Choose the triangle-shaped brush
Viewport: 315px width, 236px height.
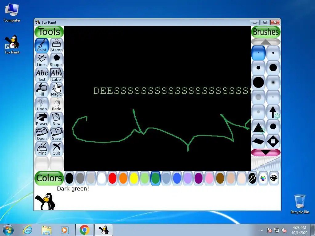tap(258, 127)
